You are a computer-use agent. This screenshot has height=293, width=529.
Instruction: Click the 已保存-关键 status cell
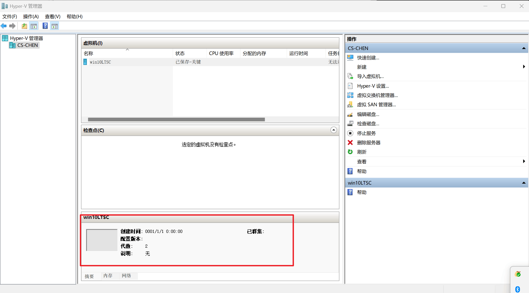click(188, 62)
